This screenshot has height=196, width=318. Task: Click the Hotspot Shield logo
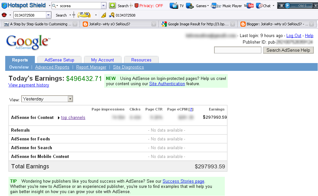[x=24, y=6]
